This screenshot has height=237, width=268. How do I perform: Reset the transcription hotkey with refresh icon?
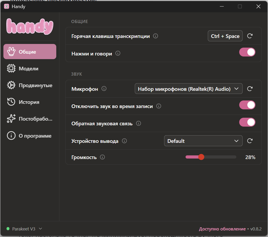tap(250, 36)
